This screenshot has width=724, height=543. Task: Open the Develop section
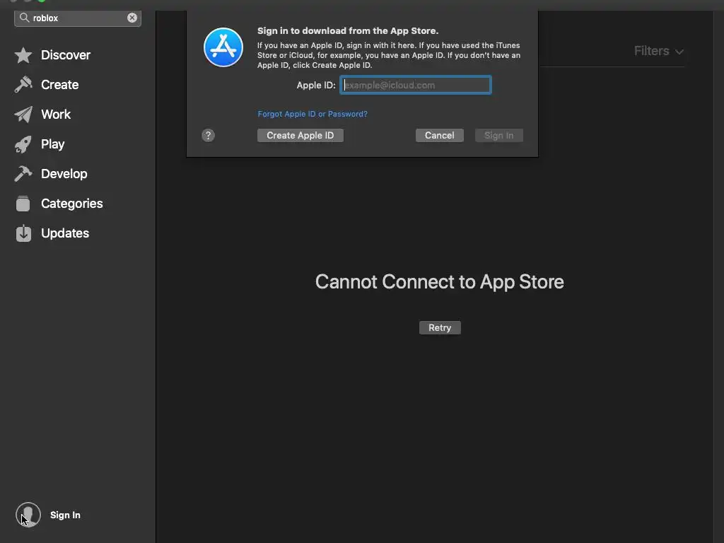[64, 174]
